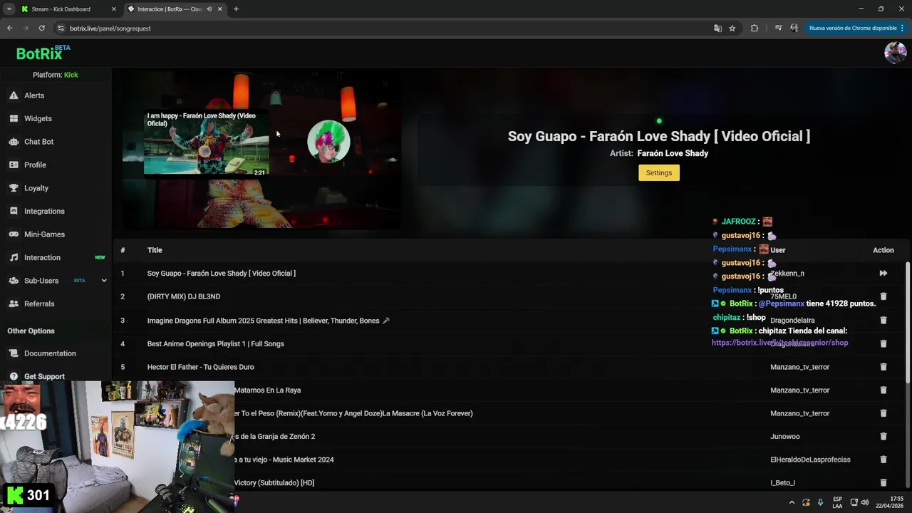912x513 pixels.
Task: Click the Title column header
Action: click(x=155, y=250)
